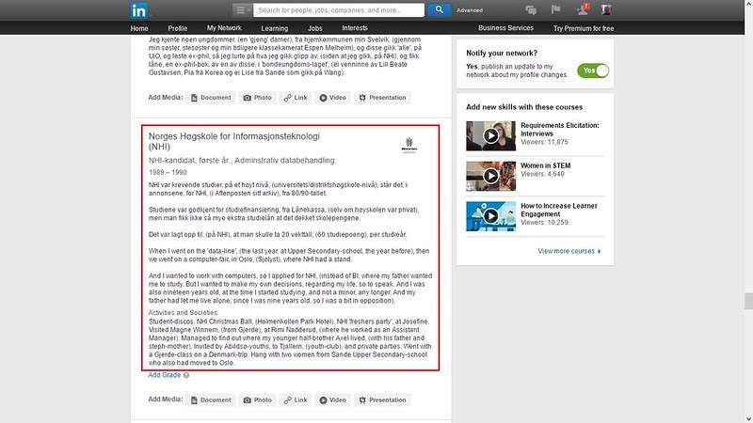The width and height of the screenshot is (753, 423).
Task: Click Try Premium for free
Action: [x=584, y=28]
